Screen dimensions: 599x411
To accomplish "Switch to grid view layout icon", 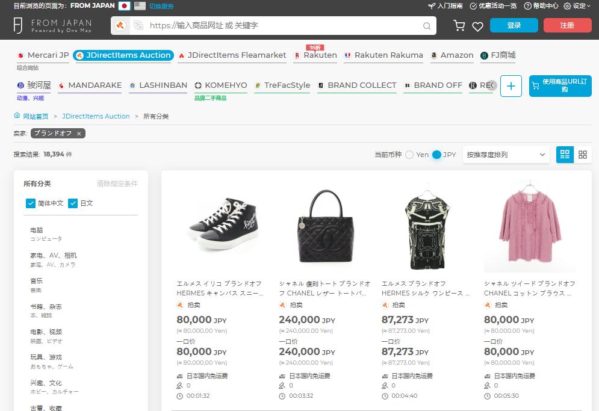I will click(x=582, y=155).
